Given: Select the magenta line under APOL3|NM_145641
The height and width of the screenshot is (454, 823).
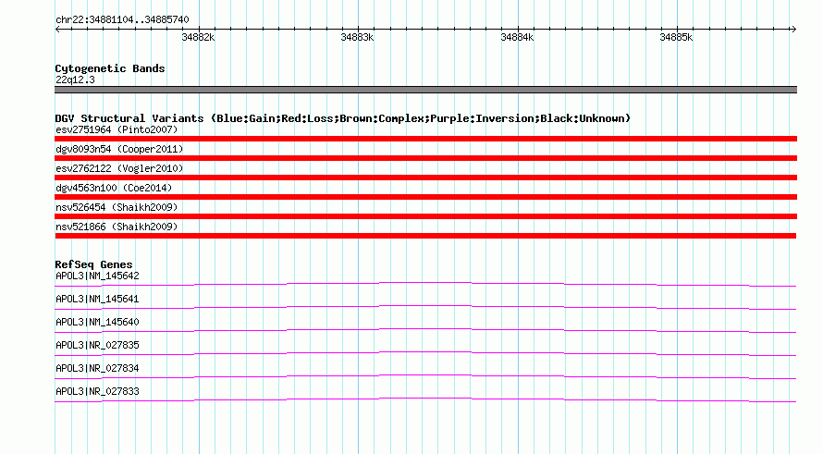Looking at the screenshot, I should [x=425, y=308].
